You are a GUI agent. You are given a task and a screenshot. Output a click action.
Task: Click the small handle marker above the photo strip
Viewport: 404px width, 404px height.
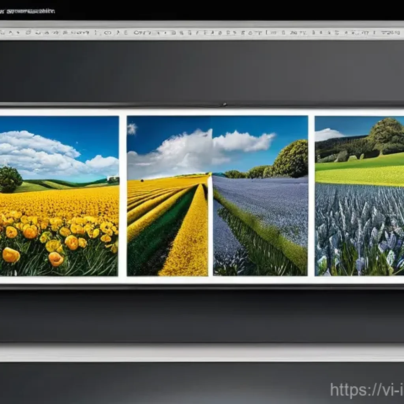tap(224, 105)
